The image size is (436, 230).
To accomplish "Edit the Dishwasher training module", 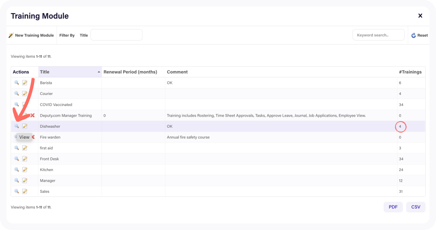I will click(x=25, y=126).
